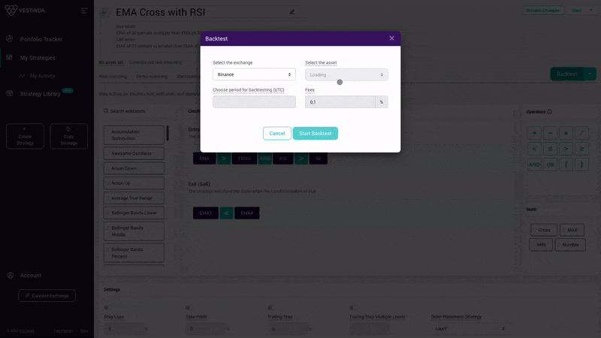
Task: Open My Activity in sidebar
Action: pos(42,76)
